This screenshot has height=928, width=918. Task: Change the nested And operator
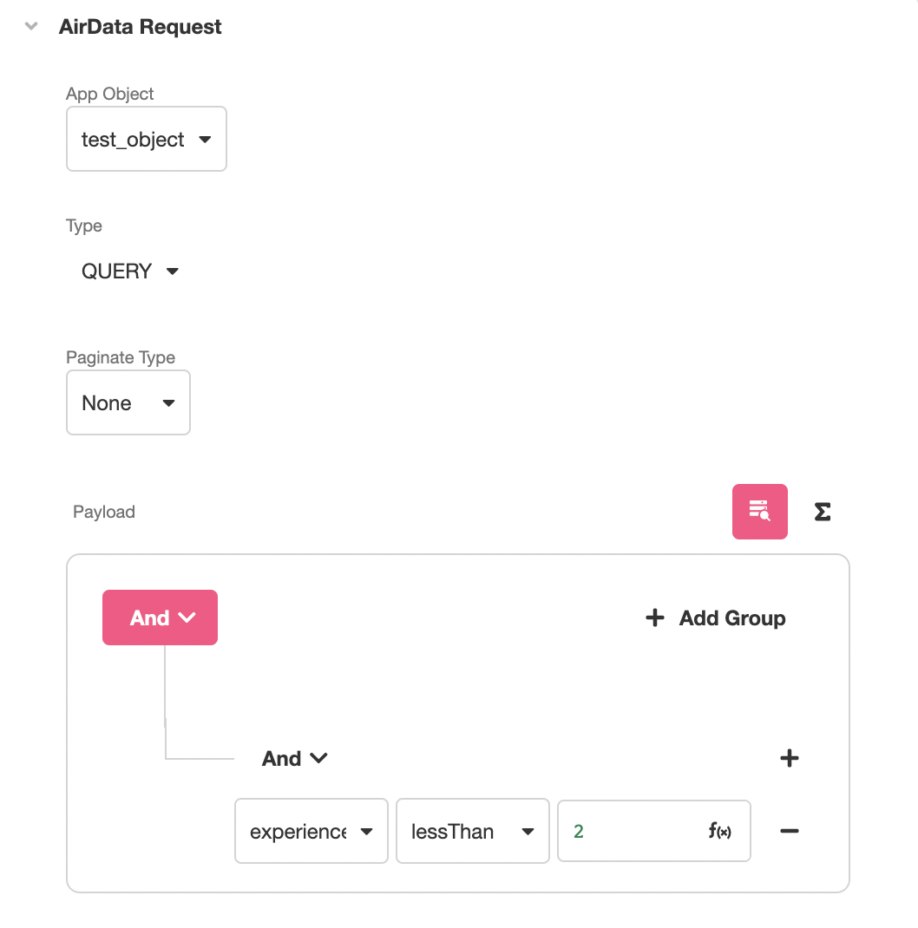click(x=294, y=758)
